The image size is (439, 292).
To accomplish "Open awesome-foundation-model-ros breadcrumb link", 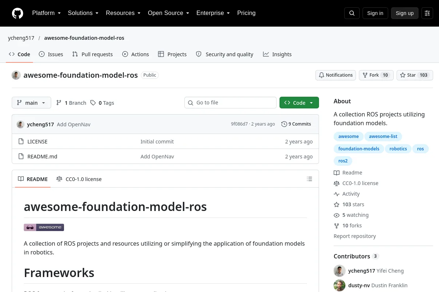I will [x=84, y=38].
